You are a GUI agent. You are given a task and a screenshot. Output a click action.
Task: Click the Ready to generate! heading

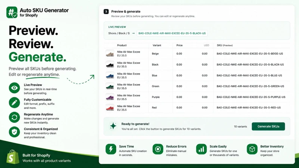(x=135, y=124)
